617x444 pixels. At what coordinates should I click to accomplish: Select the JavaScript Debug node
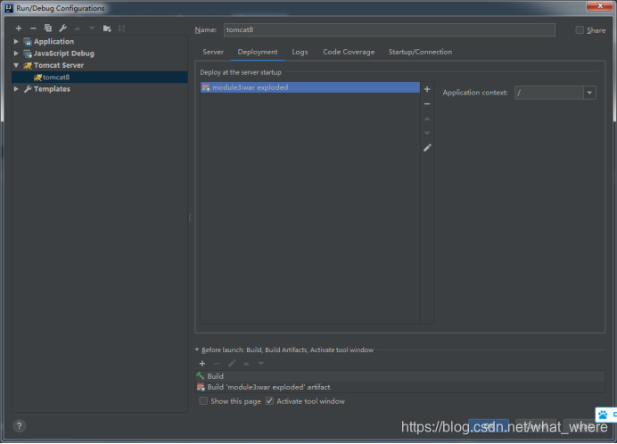pyautogui.click(x=63, y=53)
